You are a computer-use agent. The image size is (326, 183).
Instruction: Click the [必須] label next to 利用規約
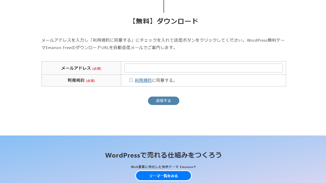coord(90,81)
